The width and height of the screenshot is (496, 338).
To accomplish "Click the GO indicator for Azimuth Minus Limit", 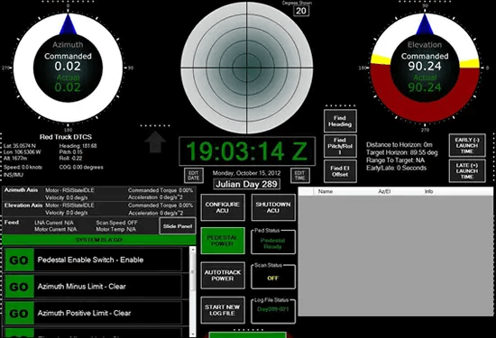I will 19,287.
